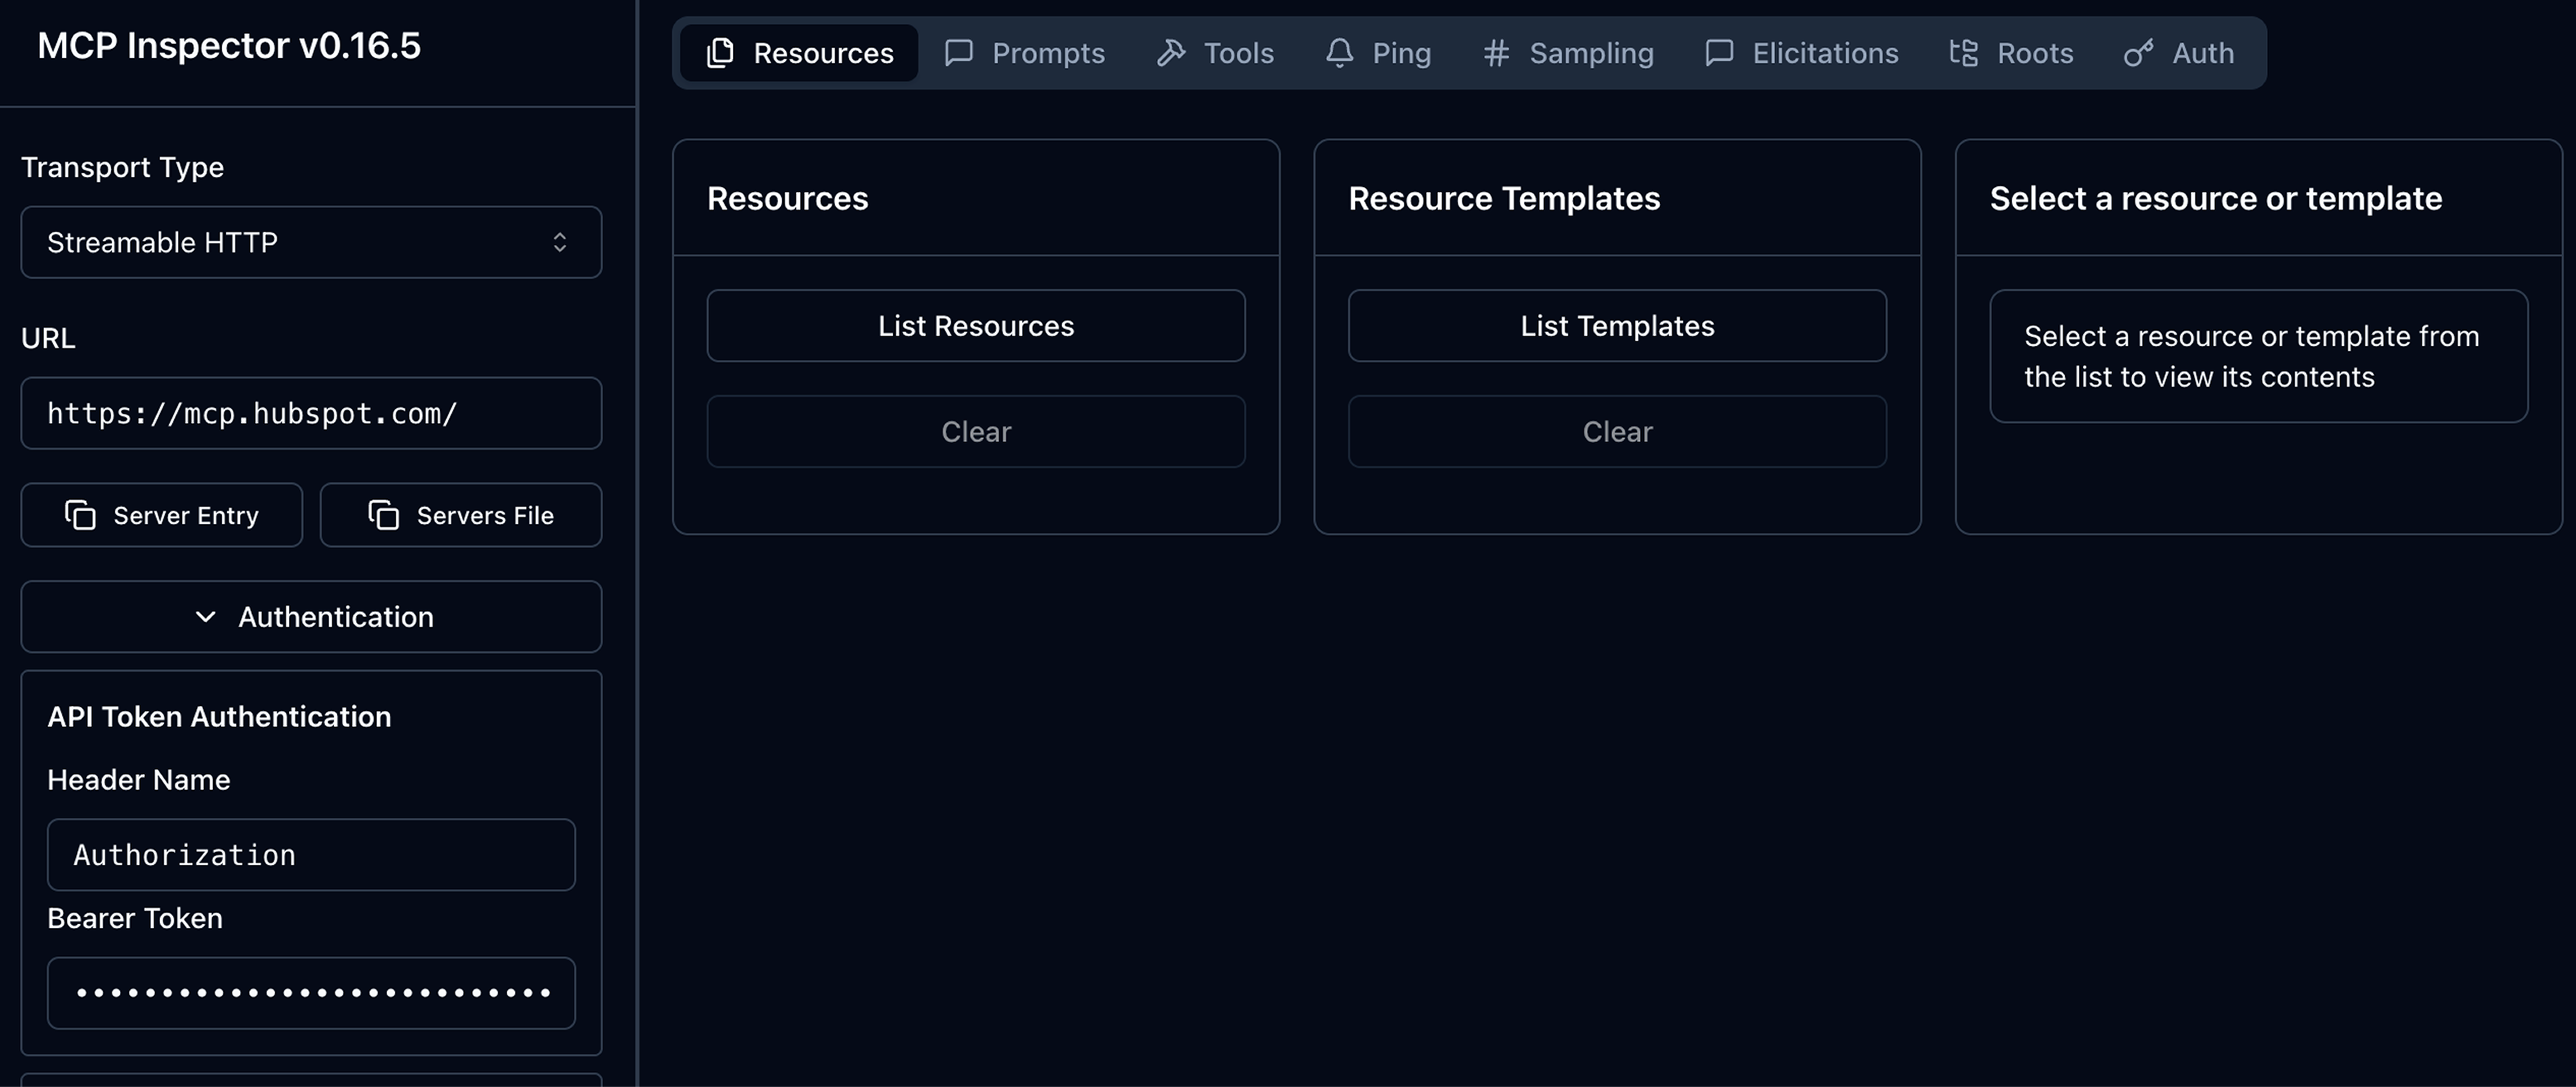Open the Elicitations tab
2576x1087 pixels.
1802,53
